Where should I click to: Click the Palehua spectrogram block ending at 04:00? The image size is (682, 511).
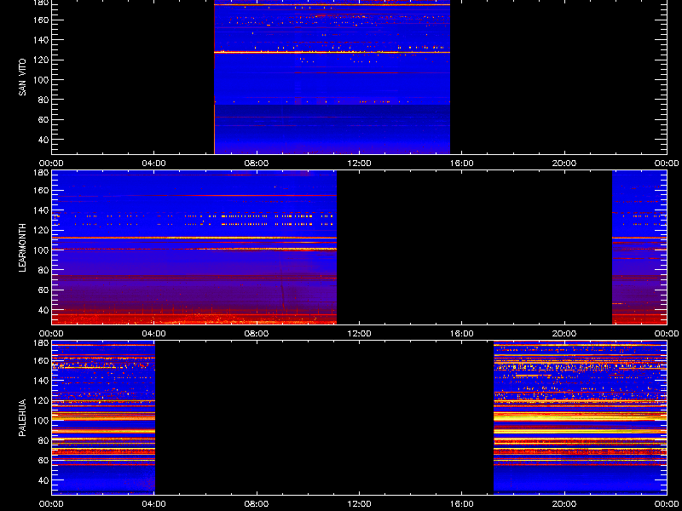(103, 417)
